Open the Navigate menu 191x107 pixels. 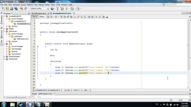16,5
